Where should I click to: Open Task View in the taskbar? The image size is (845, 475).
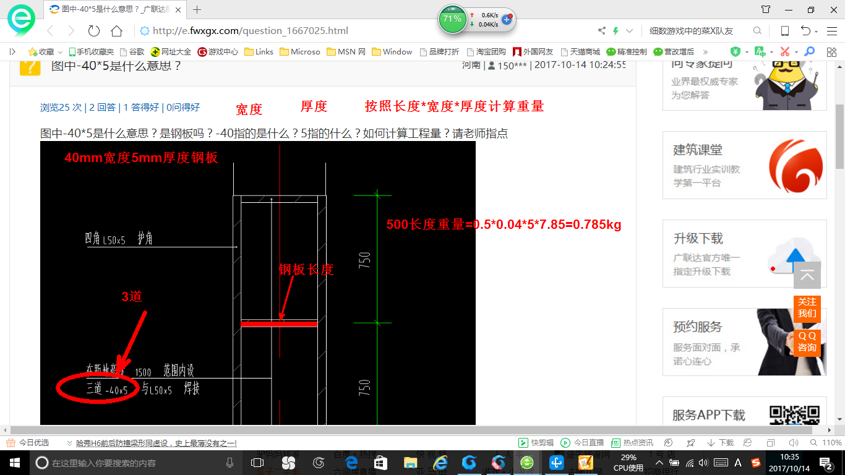(x=257, y=463)
